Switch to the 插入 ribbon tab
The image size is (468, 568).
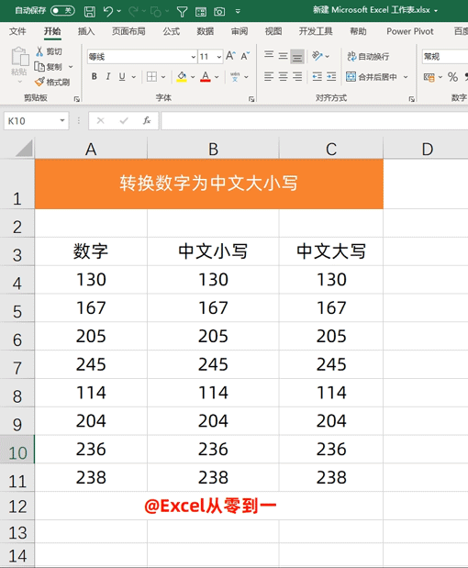[86, 31]
